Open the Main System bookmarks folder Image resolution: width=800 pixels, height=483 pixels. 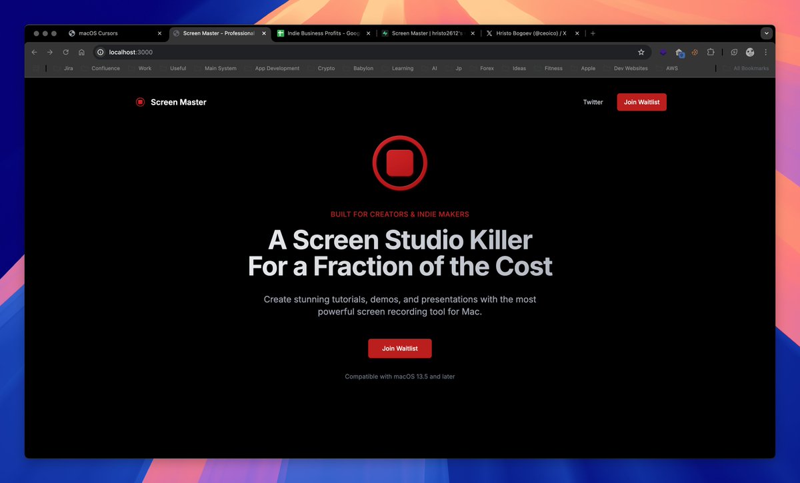click(x=215, y=68)
